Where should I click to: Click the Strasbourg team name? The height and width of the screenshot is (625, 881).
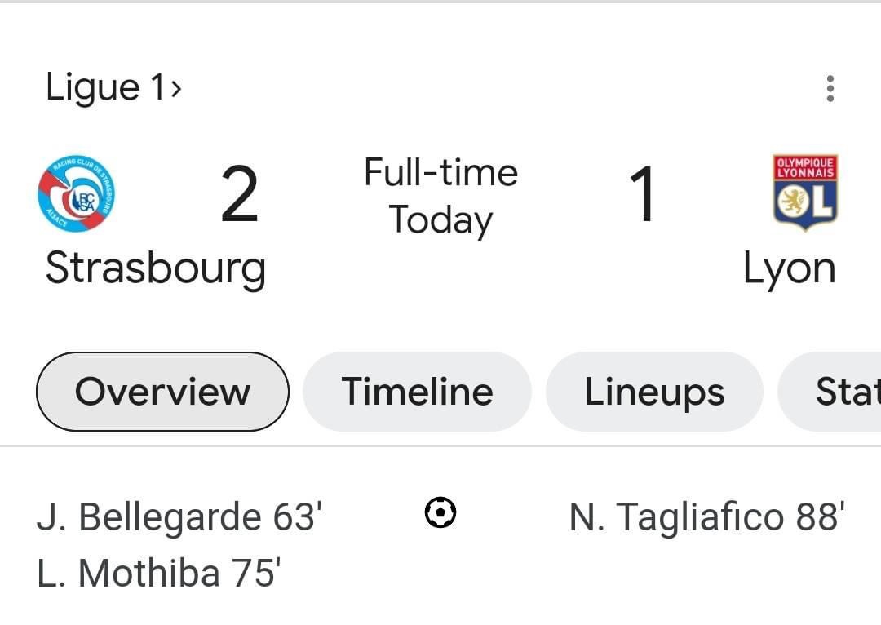[156, 268]
